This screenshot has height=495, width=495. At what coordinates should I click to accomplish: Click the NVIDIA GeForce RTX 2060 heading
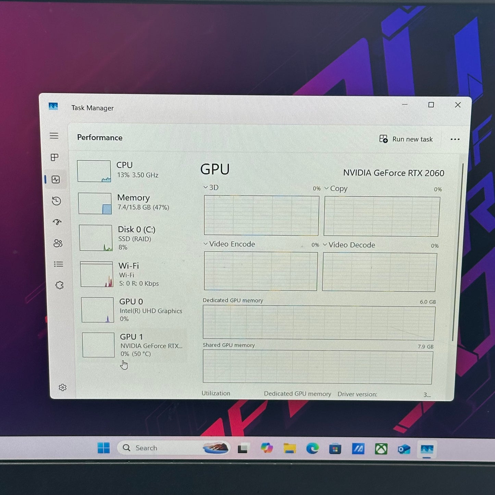394,173
